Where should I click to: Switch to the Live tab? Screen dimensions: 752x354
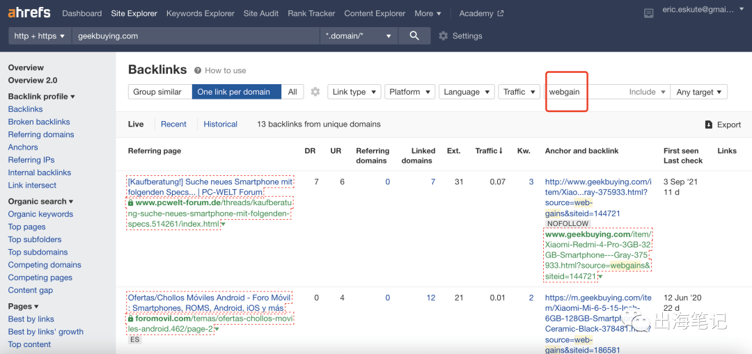136,124
